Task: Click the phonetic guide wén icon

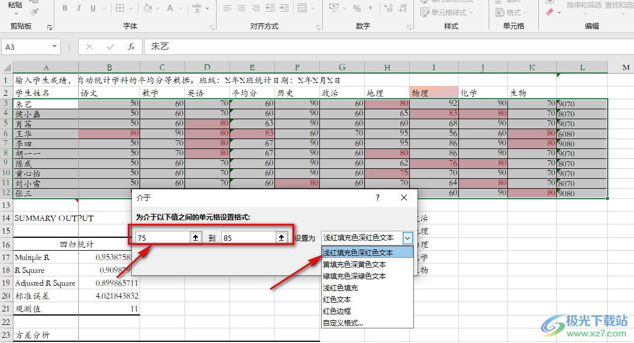Action: [197, 8]
